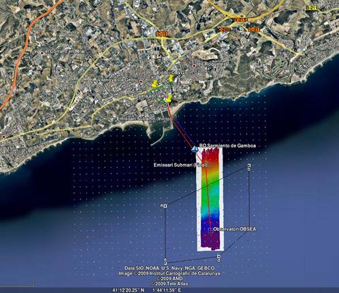Click el Corraló en Mia place marker
Image resolution: width=339 pixels, height=293 pixels.
point(42,53)
